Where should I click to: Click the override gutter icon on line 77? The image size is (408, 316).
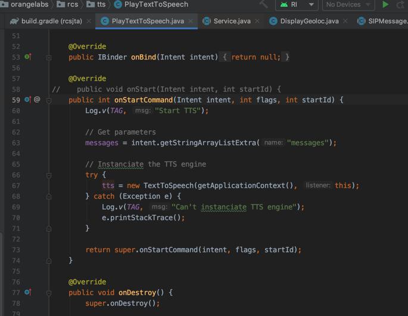(x=28, y=292)
